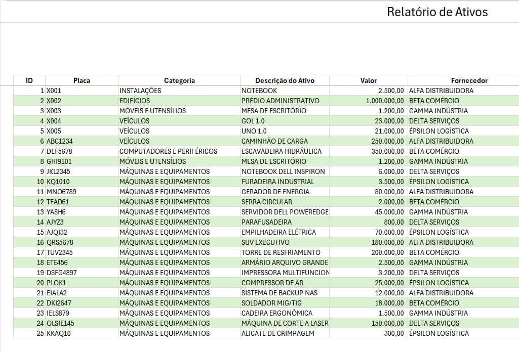Click the OLSIE145 plate cell
519x352 pixels.
[82, 323]
